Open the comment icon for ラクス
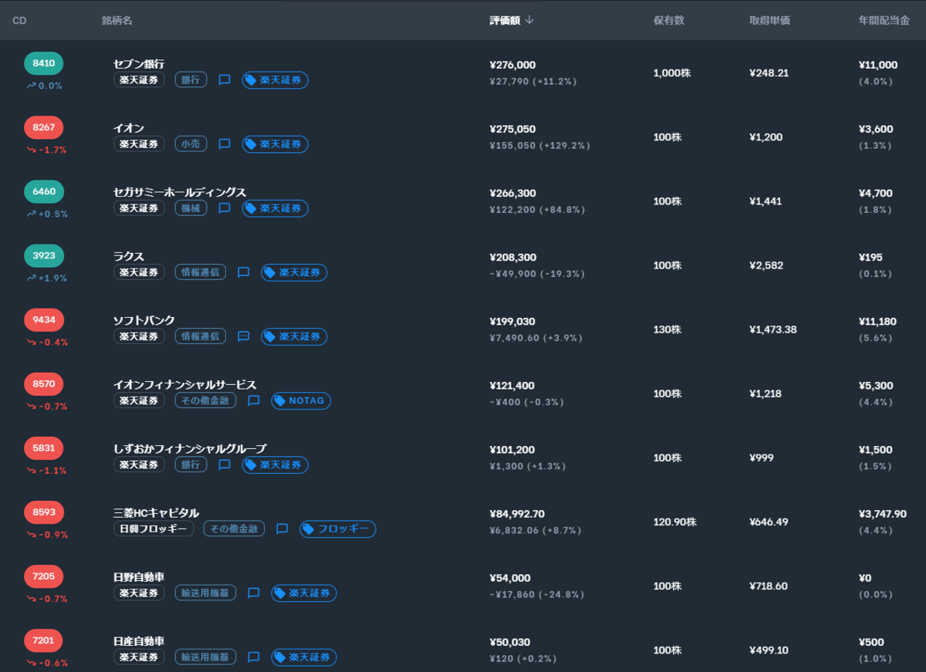926x672 pixels. [x=243, y=272]
